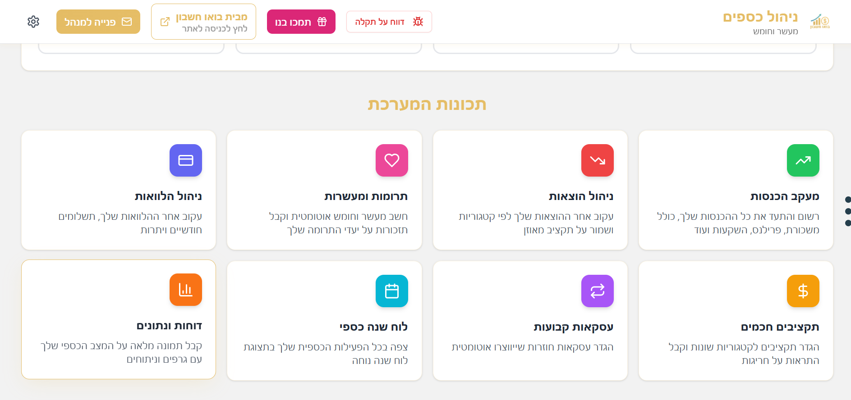Image resolution: width=851 pixels, height=400 pixels.
Task: Click the pink heart donations icon
Action: pyautogui.click(x=391, y=160)
